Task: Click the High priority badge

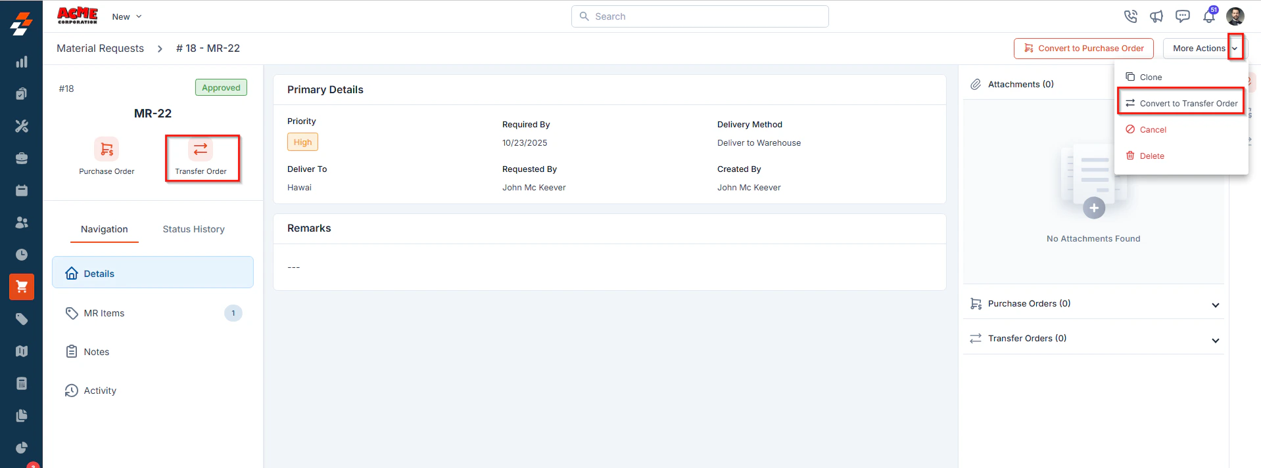Action: (x=302, y=142)
